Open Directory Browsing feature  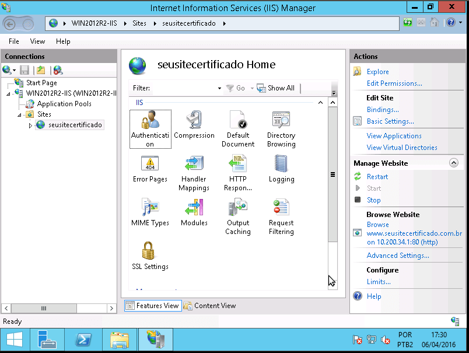coord(281,129)
